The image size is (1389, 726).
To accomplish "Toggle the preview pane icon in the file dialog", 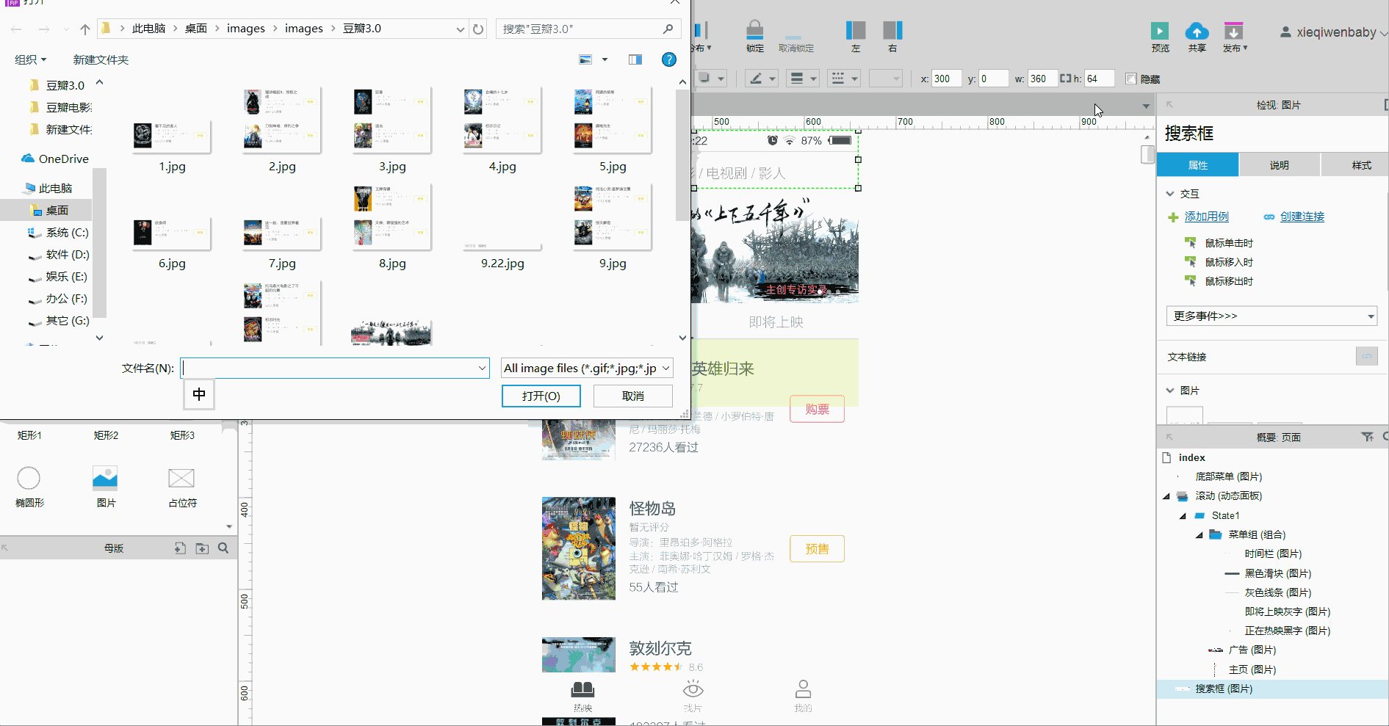I will point(635,59).
